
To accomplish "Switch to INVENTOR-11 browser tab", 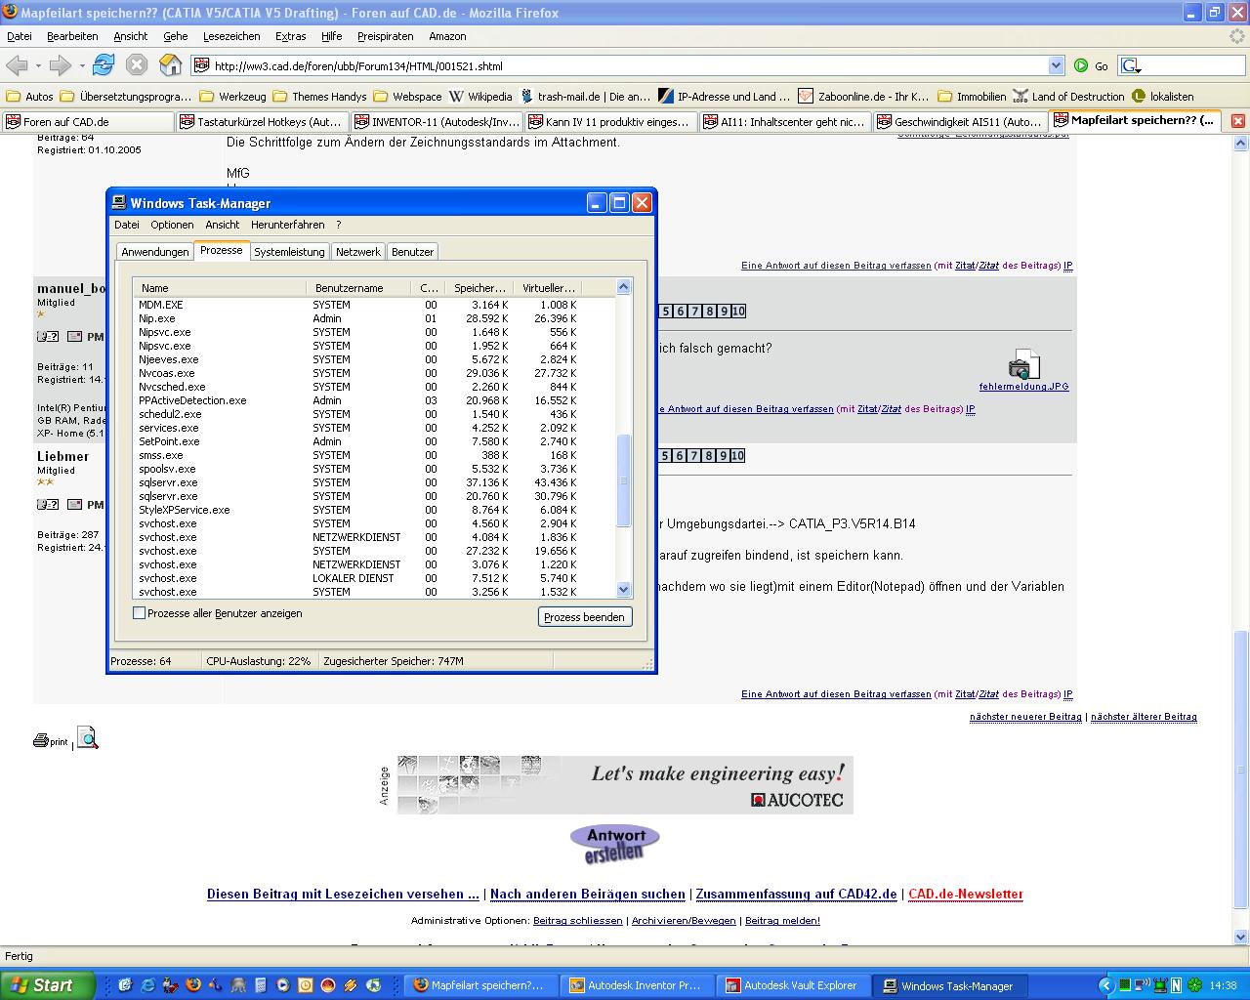I will coord(437,122).
